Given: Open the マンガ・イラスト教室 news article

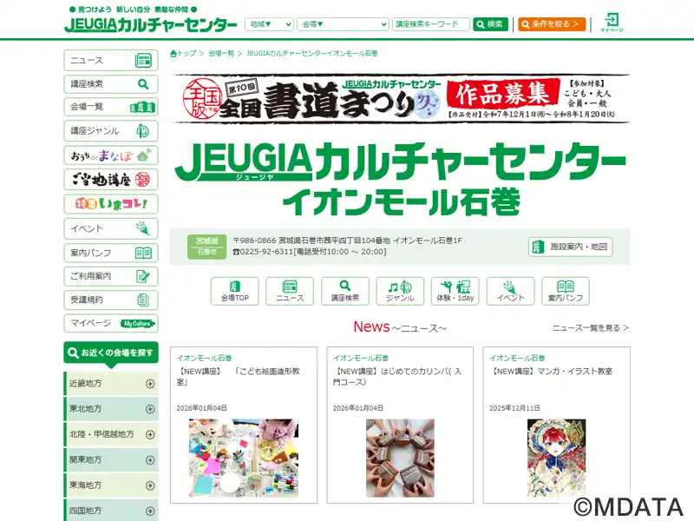Looking at the screenshot, I should click(551, 372).
